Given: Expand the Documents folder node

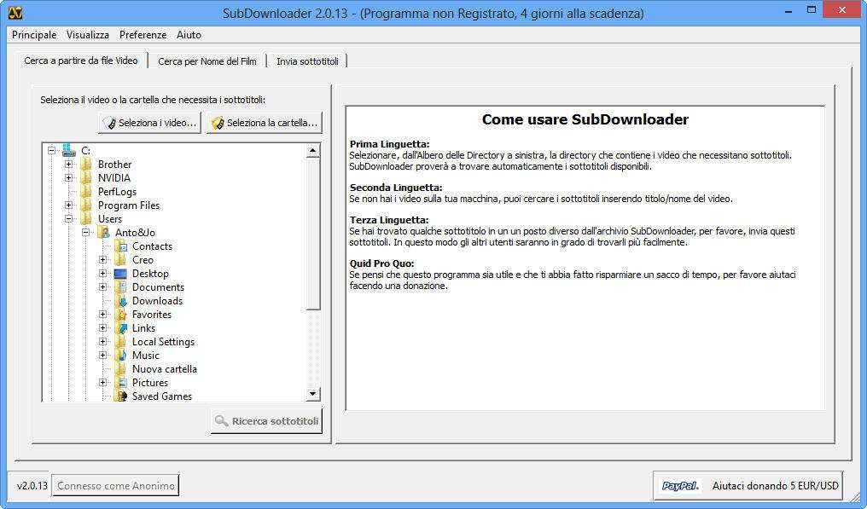Looking at the screenshot, I should click(103, 287).
